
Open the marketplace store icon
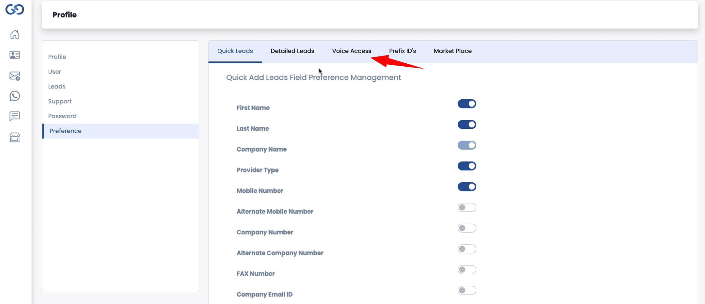[x=15, y=137]
